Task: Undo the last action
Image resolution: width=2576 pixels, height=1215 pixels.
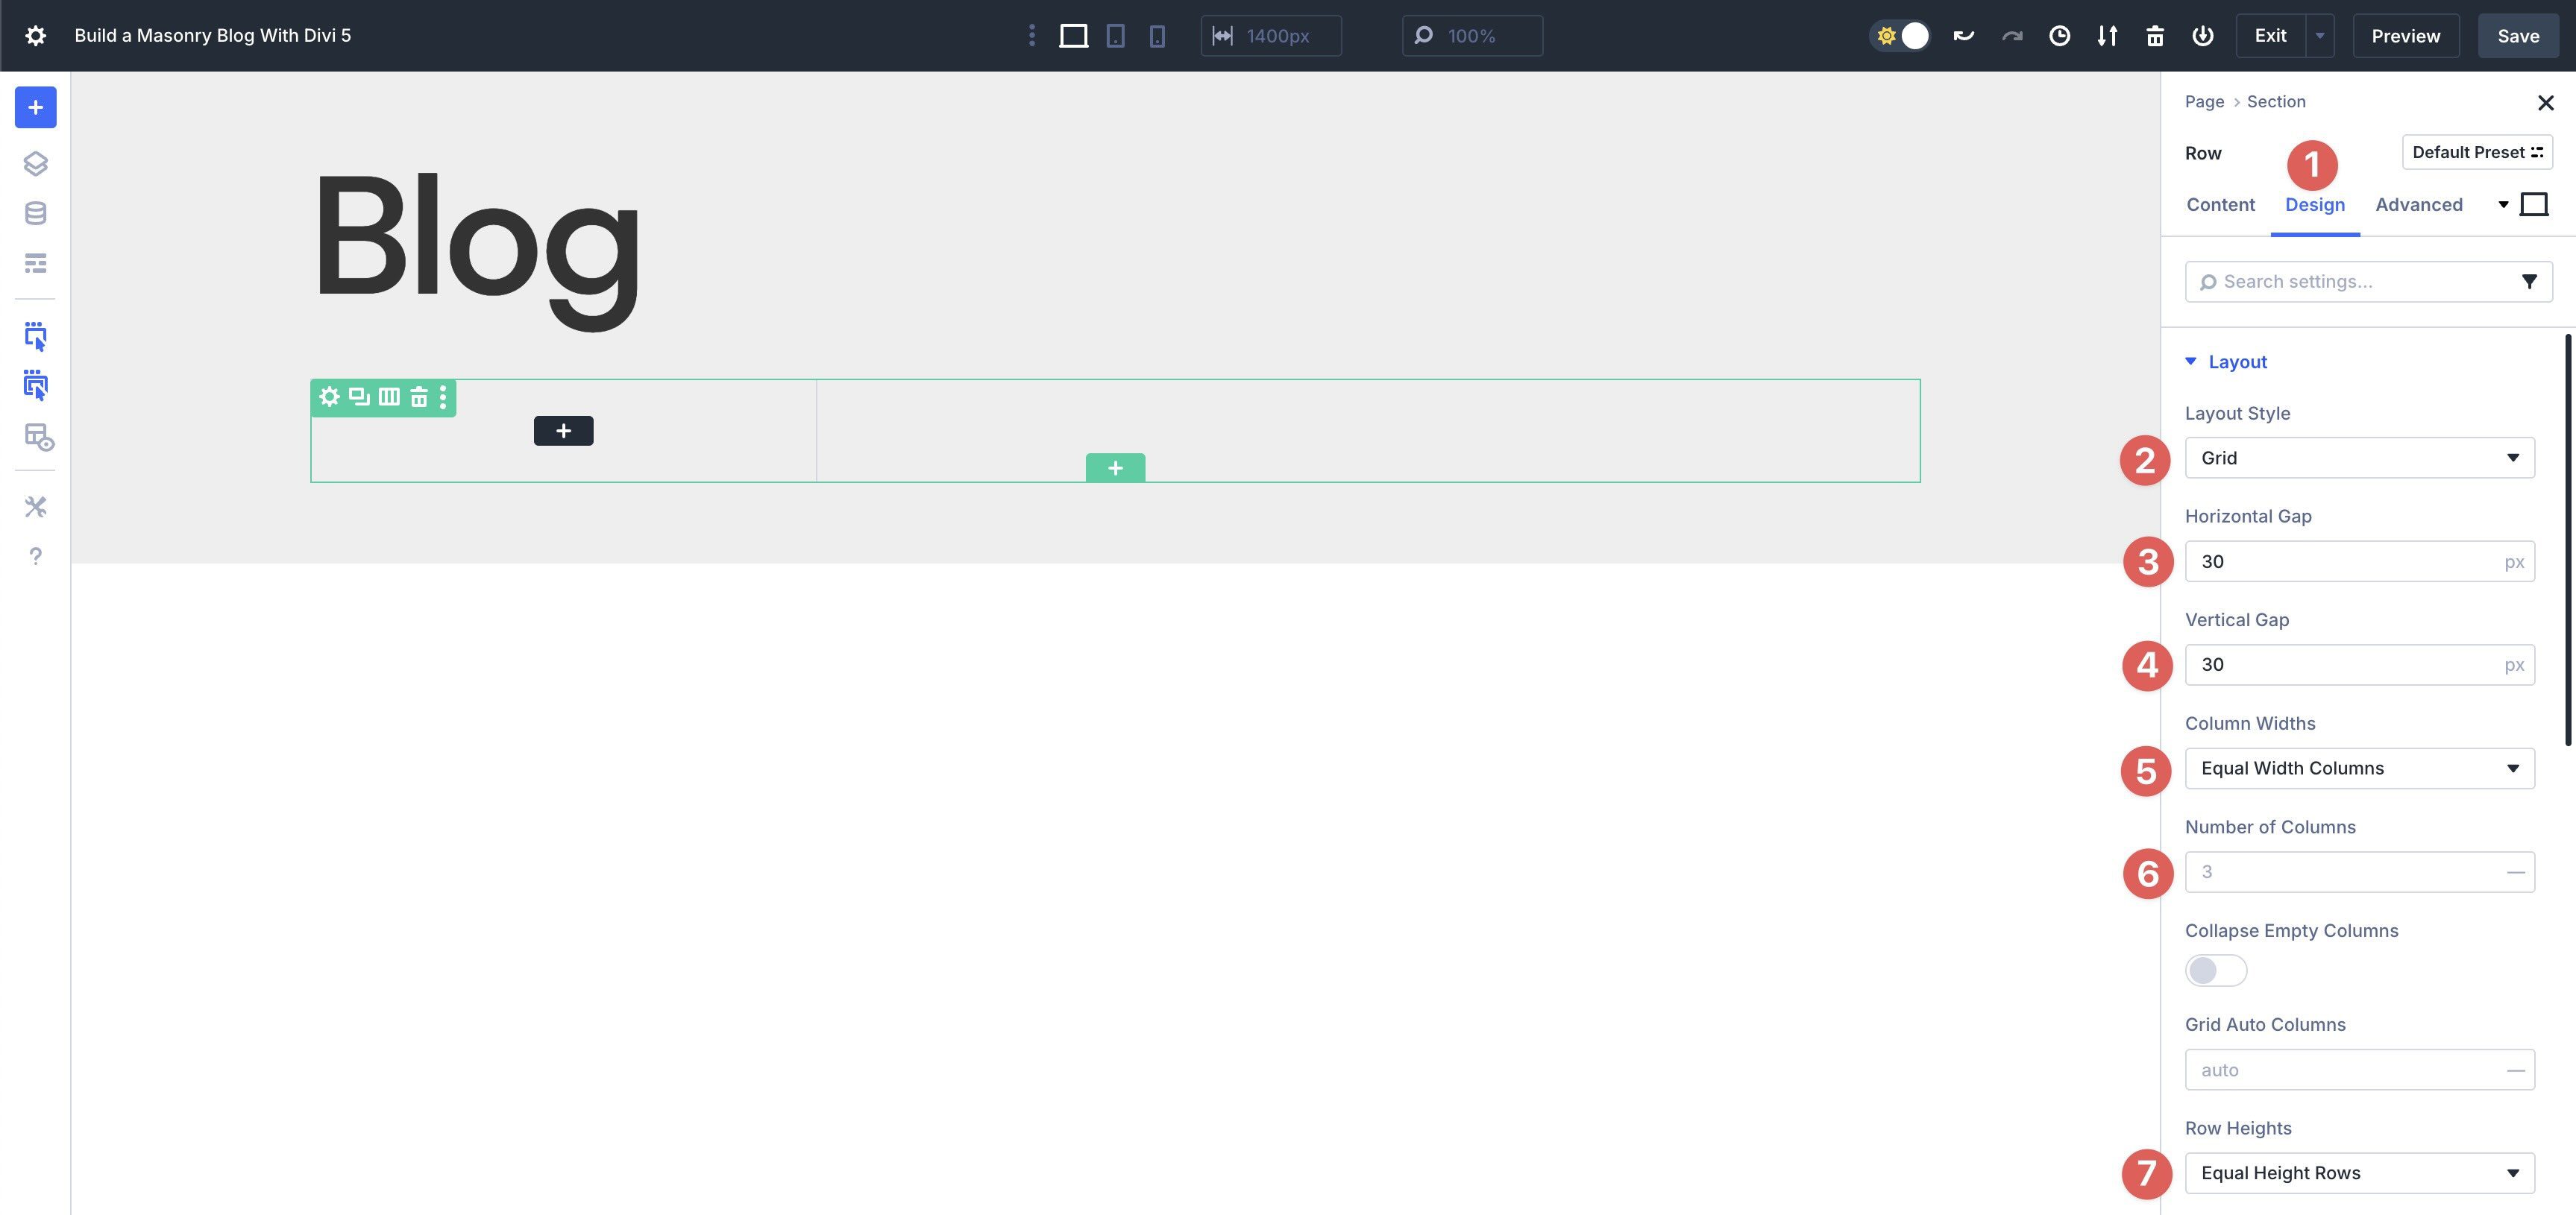Action: pos(1963,35)
